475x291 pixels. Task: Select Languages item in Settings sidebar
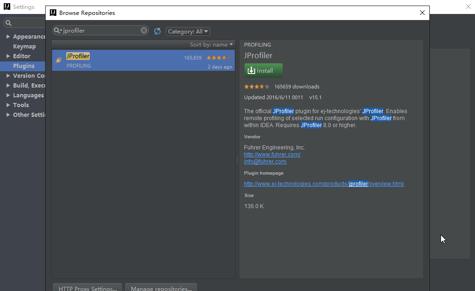click(28, 95)
